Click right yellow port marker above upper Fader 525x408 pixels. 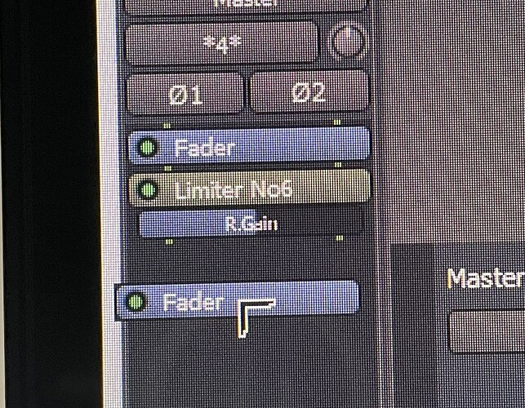(337, 122)
